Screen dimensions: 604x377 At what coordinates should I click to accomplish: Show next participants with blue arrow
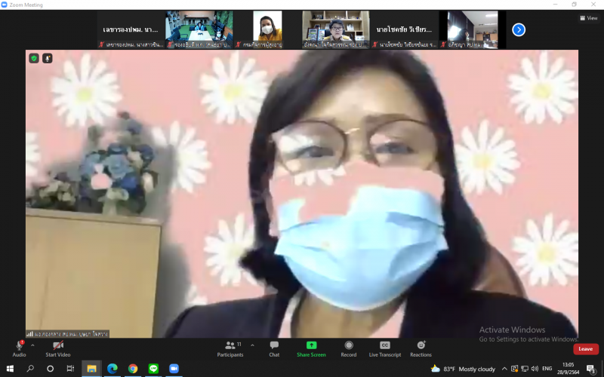pyautogui.click(x=519, y=29)
